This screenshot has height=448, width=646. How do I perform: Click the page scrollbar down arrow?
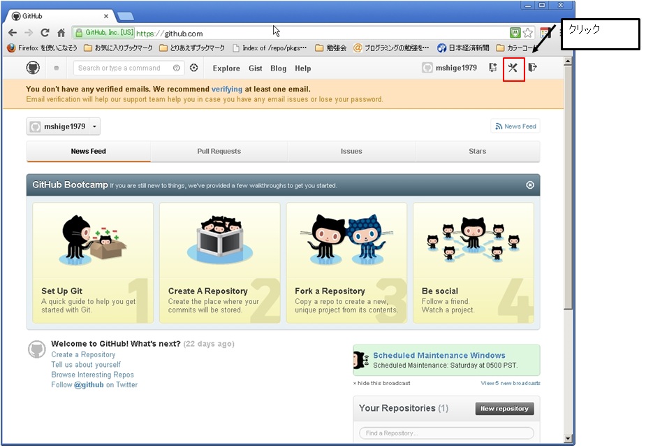point(568,438)
